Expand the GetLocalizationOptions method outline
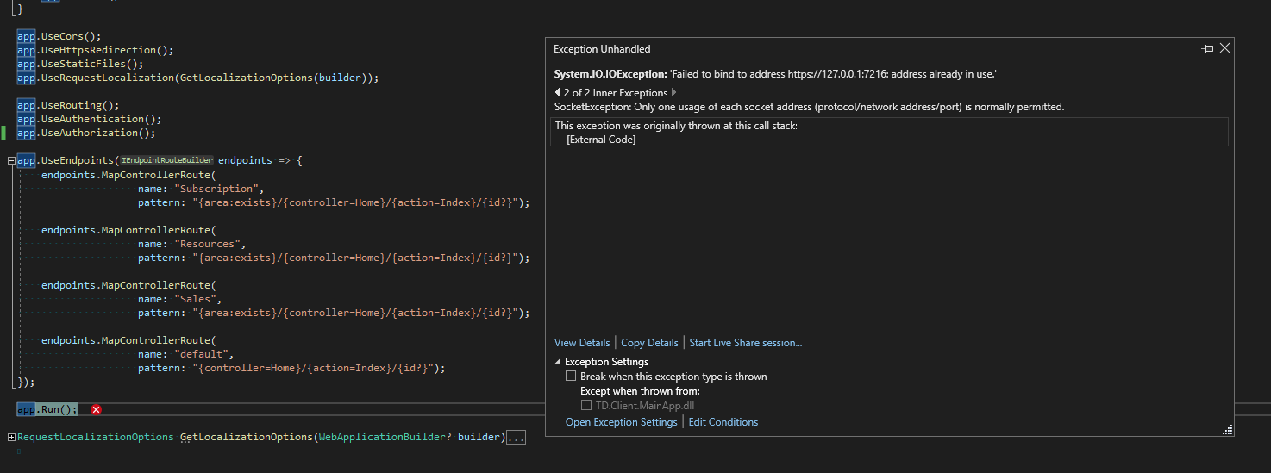Screen dimensions: 1271x473 click(11, 438)
